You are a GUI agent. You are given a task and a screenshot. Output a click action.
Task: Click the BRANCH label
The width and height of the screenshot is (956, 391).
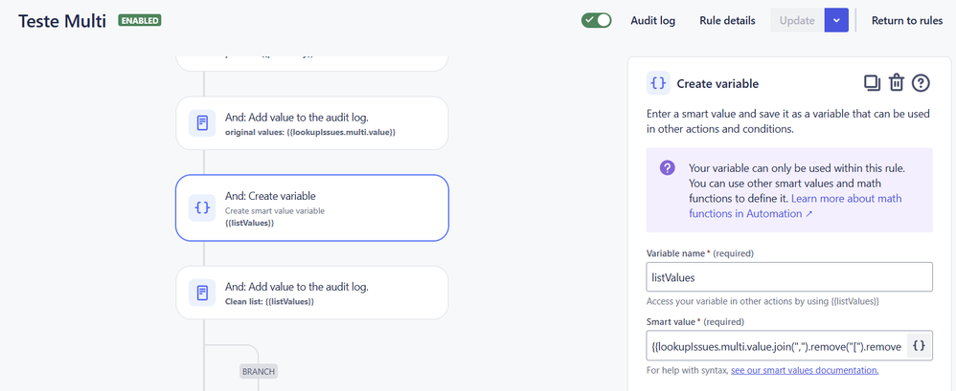(x=259, y=371)
